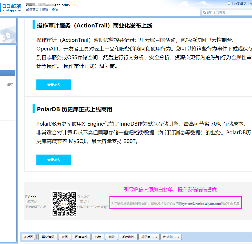Click 删除 button
The image size is (252, 244).
pos(111,237)
